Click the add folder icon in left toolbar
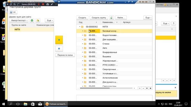 coord(38,21)
